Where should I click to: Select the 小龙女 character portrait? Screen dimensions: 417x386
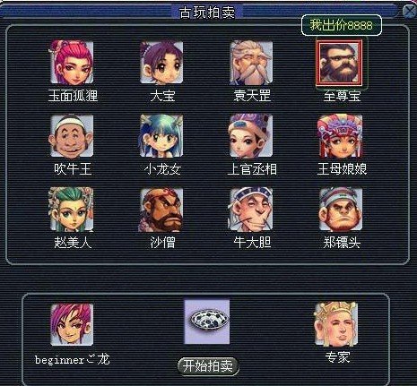[x=161, y=136]
